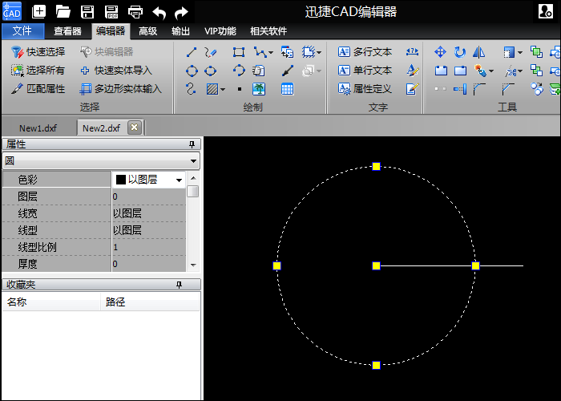Select the Ellipse drawing tool

[x=210, y=71]
